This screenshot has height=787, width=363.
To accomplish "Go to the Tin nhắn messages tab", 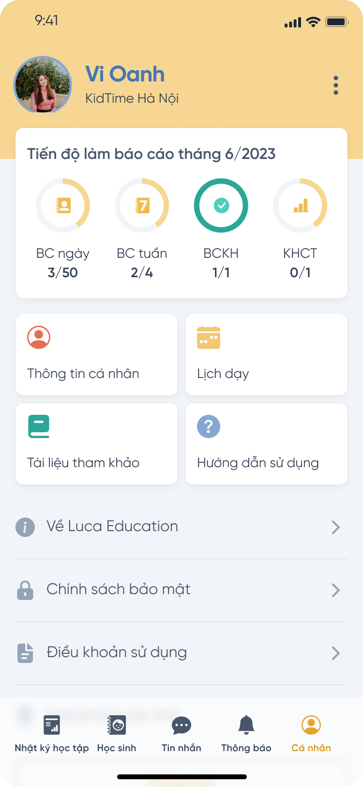I will [181, 734].
